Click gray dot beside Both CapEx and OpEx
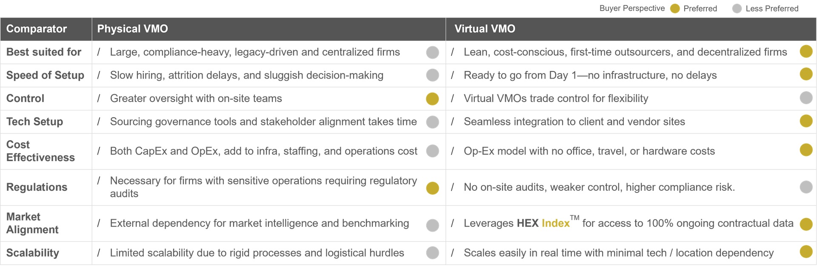The image size is (817, 266). point(432,151)
